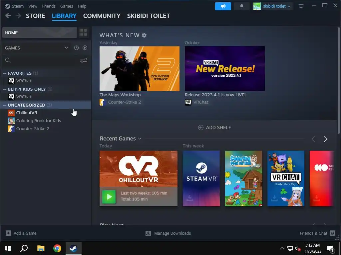The height and width of the screenshot is (255, 341).
Task: Open Release 2023.4.1 is now LIVE! title
Action: pos(215,95)
